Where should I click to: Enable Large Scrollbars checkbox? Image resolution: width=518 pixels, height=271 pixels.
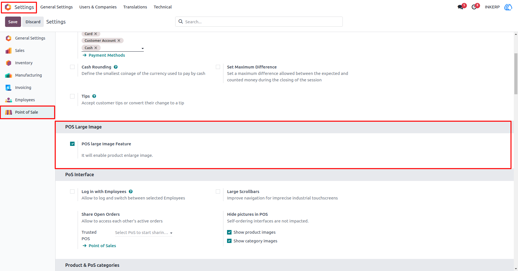(x=218, y=192)
